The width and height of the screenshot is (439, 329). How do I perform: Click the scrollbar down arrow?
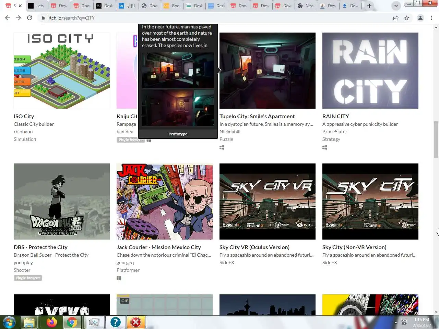point(436,312)
